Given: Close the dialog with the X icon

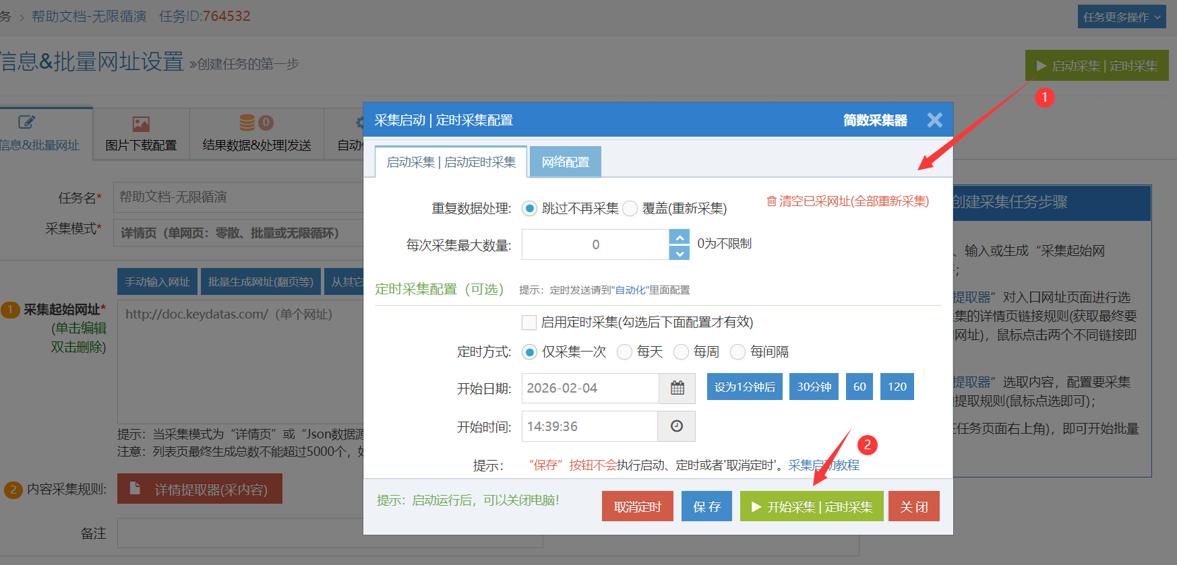Looking at the screenshot, I should 934,120.
